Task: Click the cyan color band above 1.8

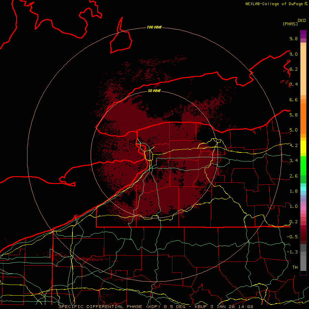Action: (303, 188)
